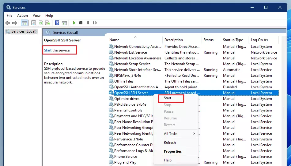The image size is (291, 166).
Task: Click the Services app icon in the title bar
Action: tap(8, 7)
